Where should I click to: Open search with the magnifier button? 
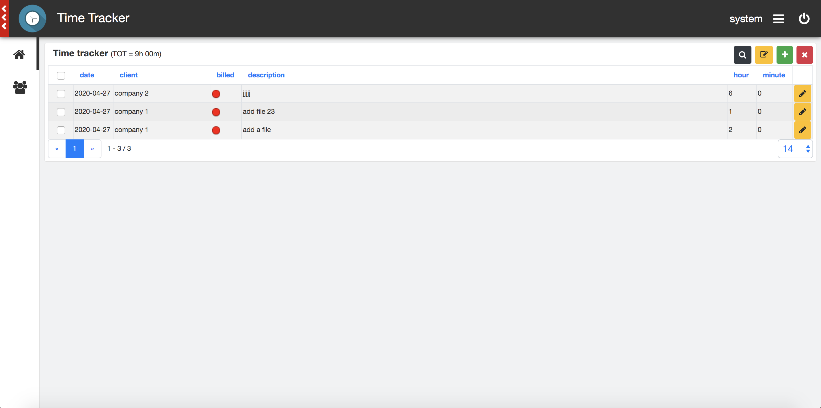742,55
